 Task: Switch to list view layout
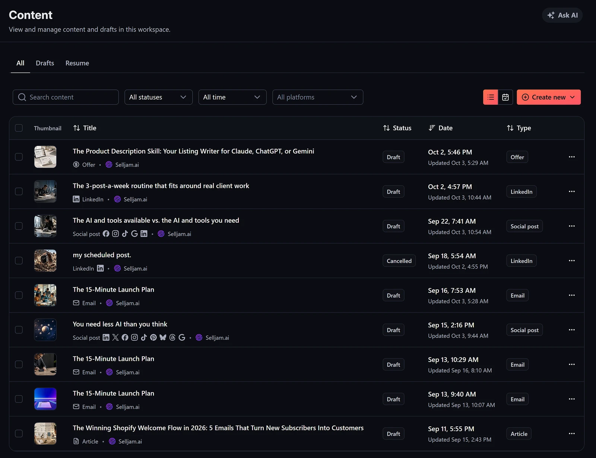pyautogui.click(x=491, y=97)
